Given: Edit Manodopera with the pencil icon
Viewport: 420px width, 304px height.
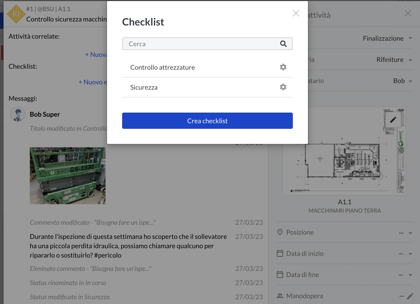Looking at the screenshot, I should coord(410,296).
